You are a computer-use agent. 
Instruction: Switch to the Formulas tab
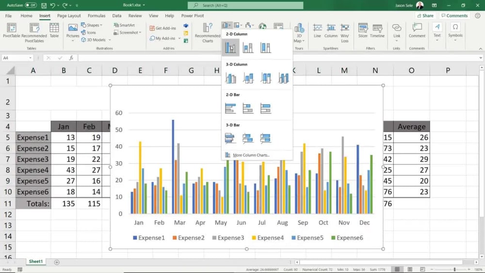click(x=97, y=16)
